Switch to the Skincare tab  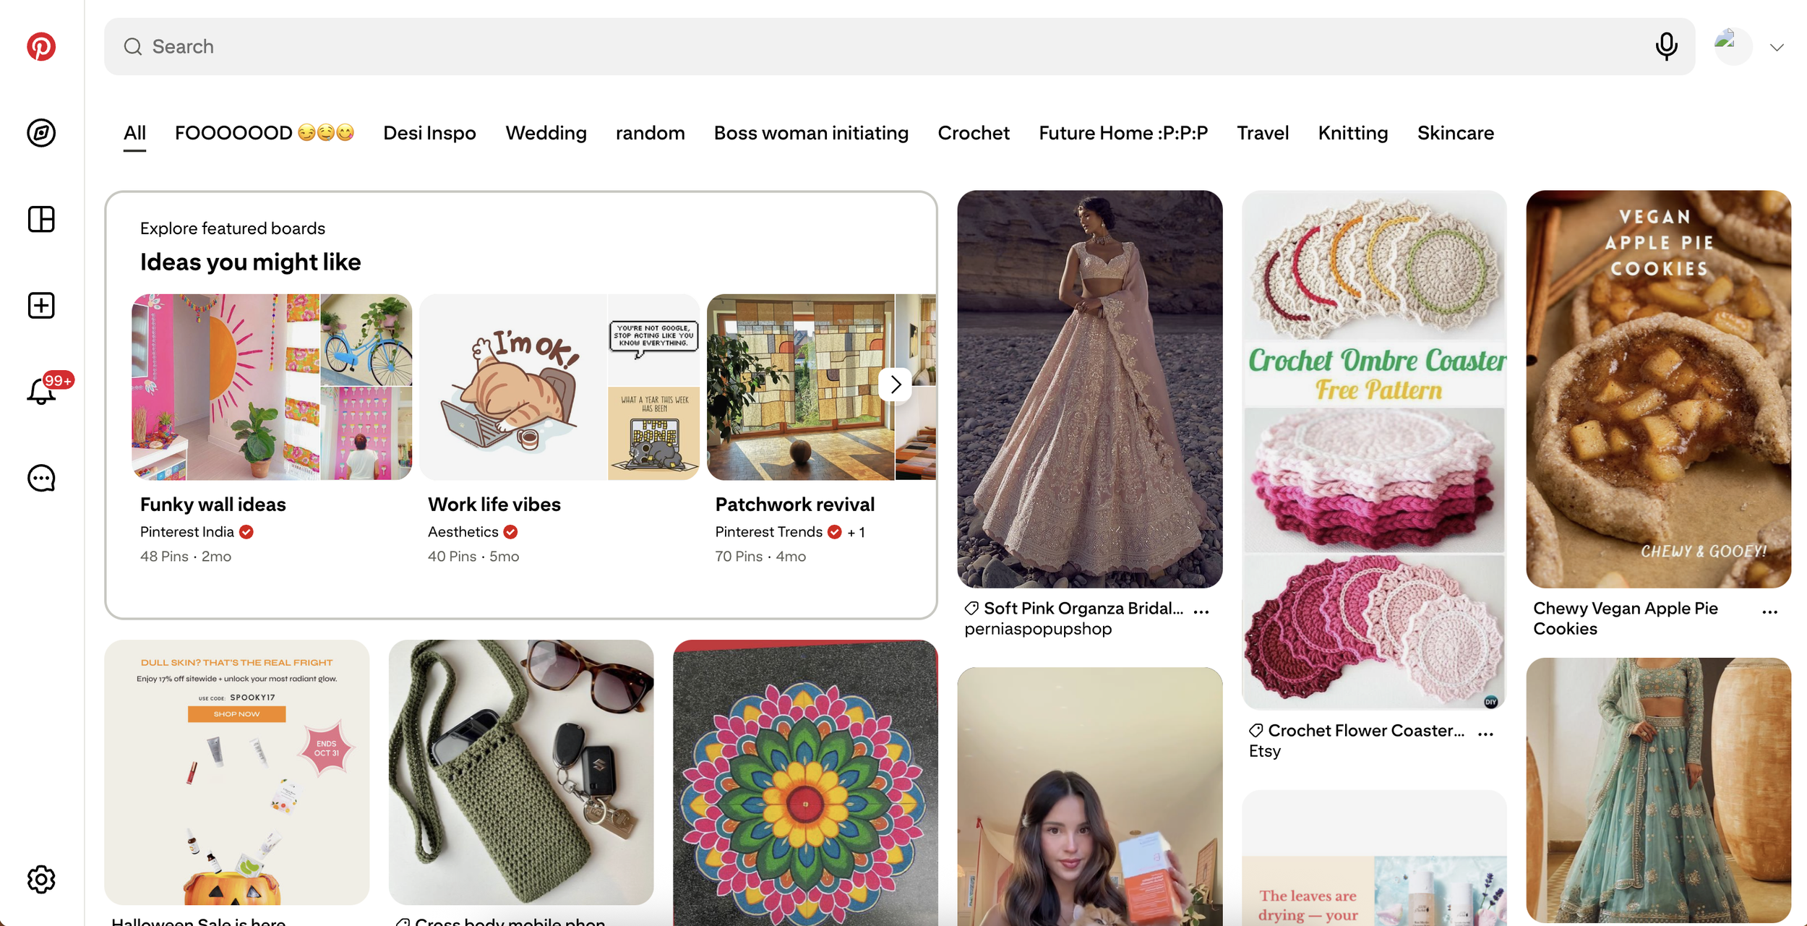coord(1455,133)
